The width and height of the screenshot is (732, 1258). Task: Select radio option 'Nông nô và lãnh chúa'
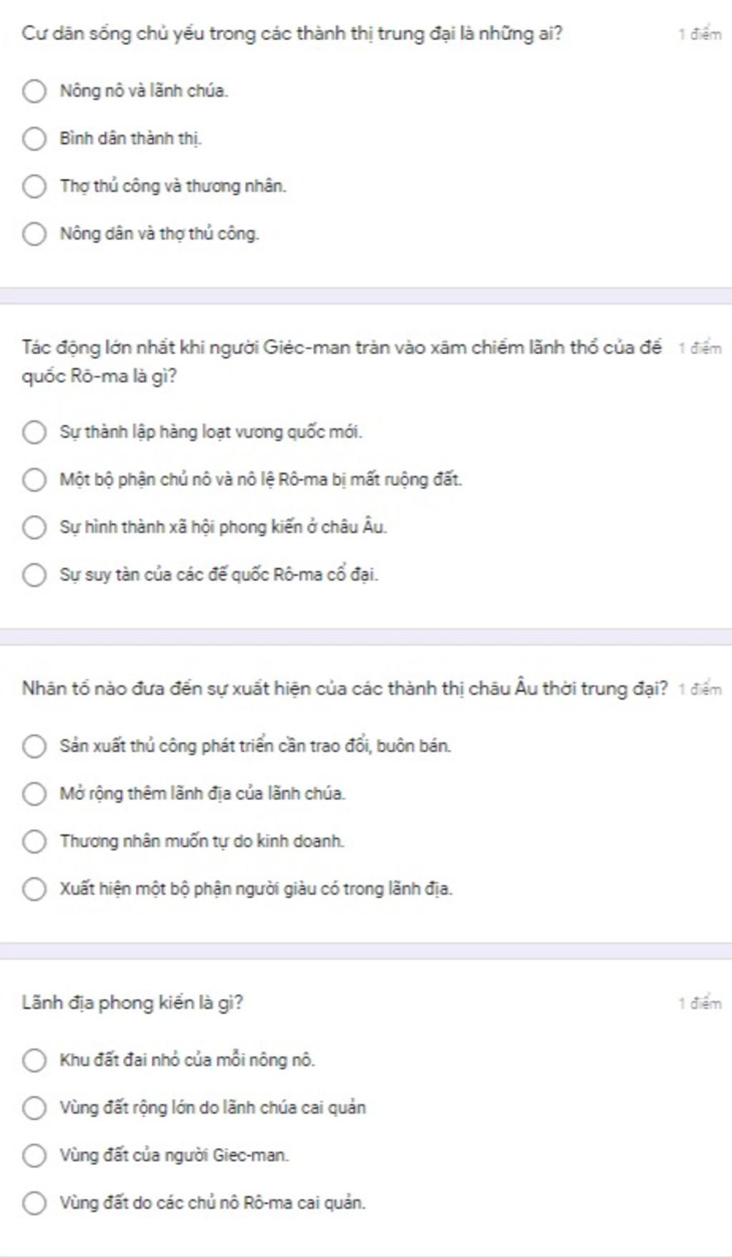pos(34,92)
